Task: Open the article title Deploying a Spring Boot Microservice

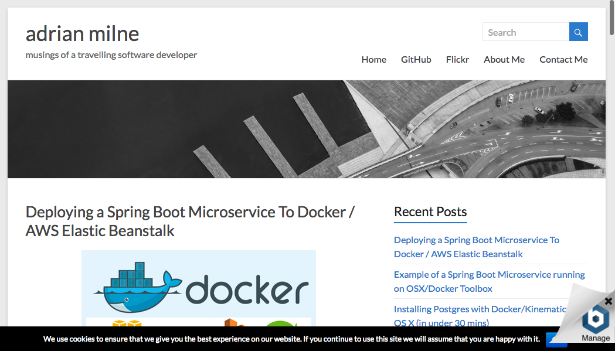Action: tap(190, 221)
